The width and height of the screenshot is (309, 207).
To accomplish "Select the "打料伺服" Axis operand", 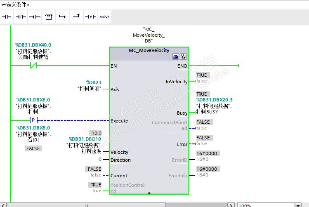I will point(90,89).
